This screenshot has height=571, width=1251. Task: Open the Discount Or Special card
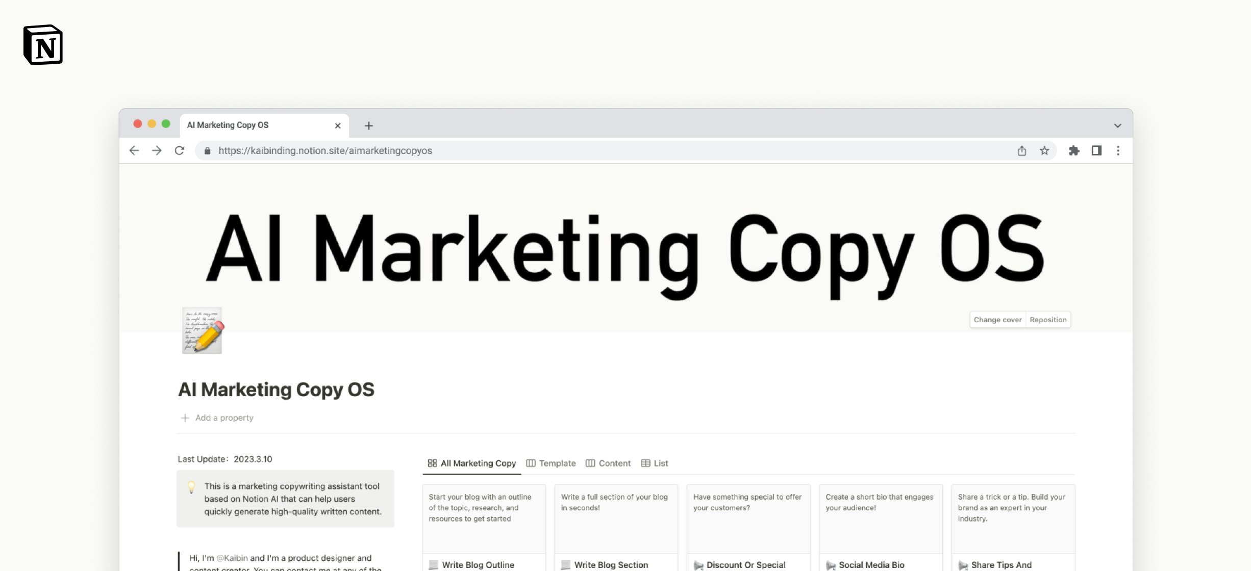[748, 528]
